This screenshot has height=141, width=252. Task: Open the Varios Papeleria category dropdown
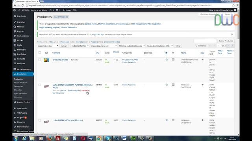[x=104, y=46]
